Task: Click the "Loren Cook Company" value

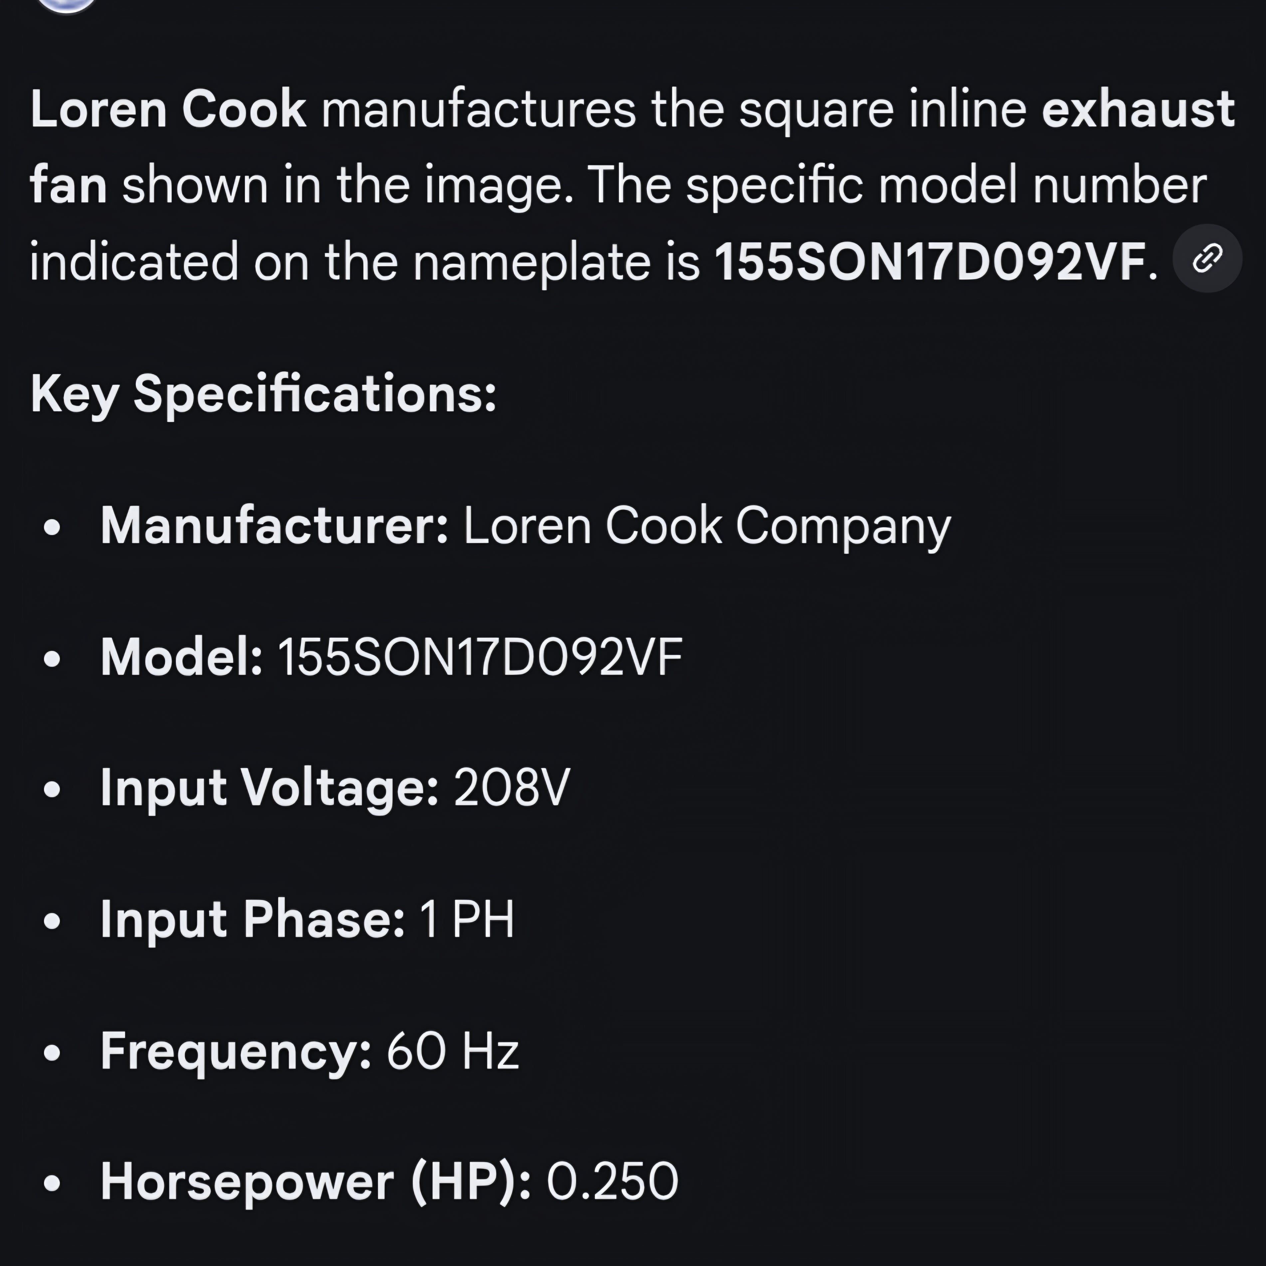Action: pyautogui.click(x=707, y=526)
